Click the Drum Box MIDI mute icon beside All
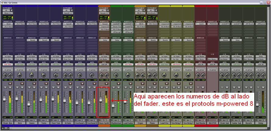This screenshot has height=131, width=271. [11, 10]
